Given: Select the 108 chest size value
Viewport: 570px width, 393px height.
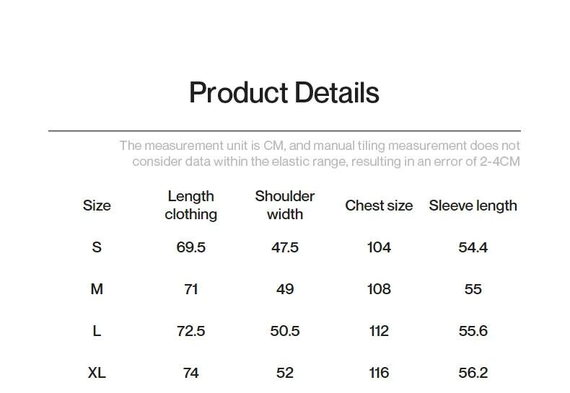Looking at the screenshot, I should tap(379, 289).
